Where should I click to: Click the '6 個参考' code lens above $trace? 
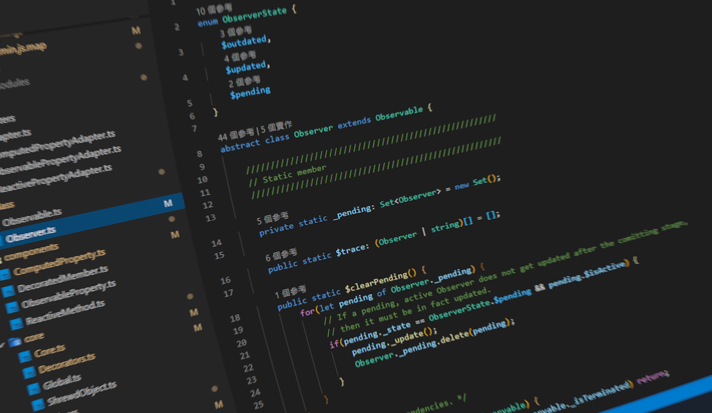tap(281, 254)
